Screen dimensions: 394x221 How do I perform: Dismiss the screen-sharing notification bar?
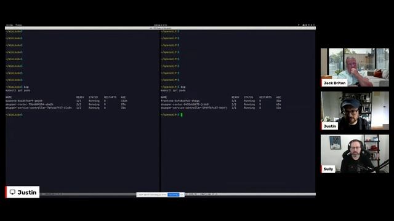pyautogui.click(x=182, y=195)
